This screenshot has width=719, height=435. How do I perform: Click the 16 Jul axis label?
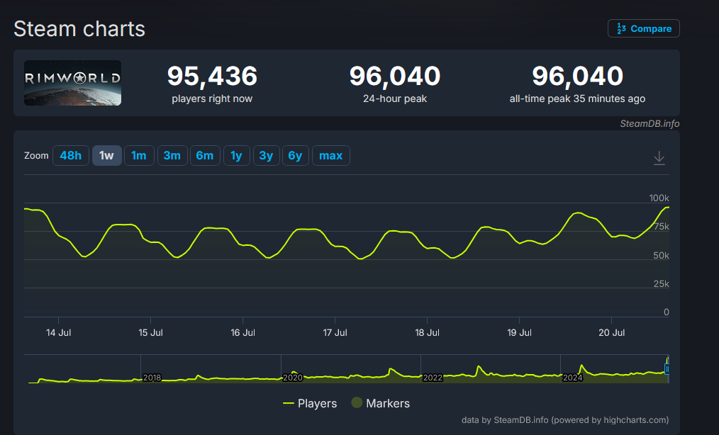coord(243,333)
